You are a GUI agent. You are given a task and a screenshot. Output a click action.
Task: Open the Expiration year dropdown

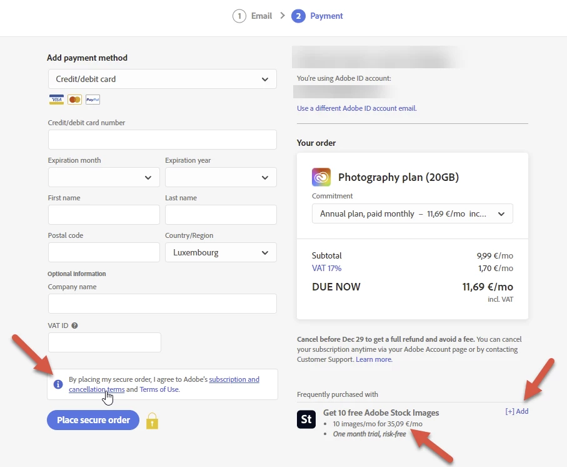pyautogui.click(x=221, y=177)
